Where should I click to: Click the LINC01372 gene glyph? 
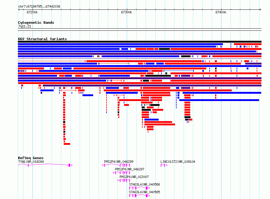tap(164, 165)
